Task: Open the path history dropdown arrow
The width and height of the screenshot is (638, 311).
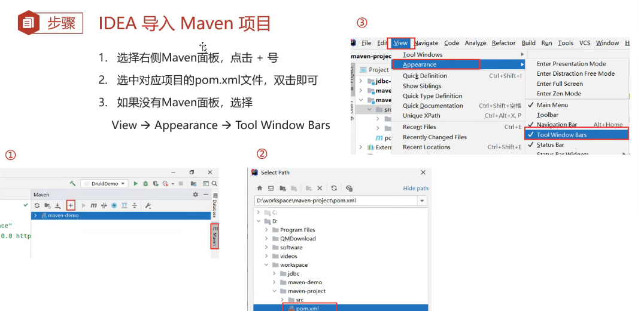Action: (x=422, y=201)
